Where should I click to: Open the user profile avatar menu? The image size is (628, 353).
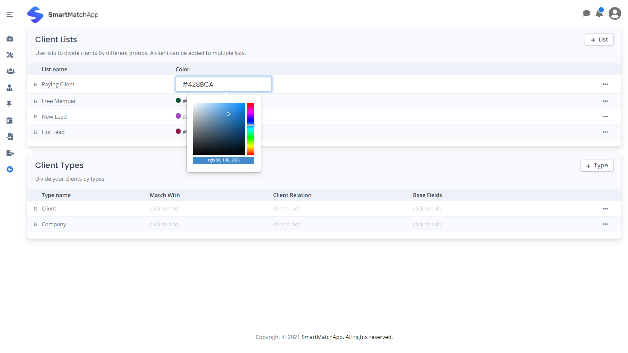point(615,13)
